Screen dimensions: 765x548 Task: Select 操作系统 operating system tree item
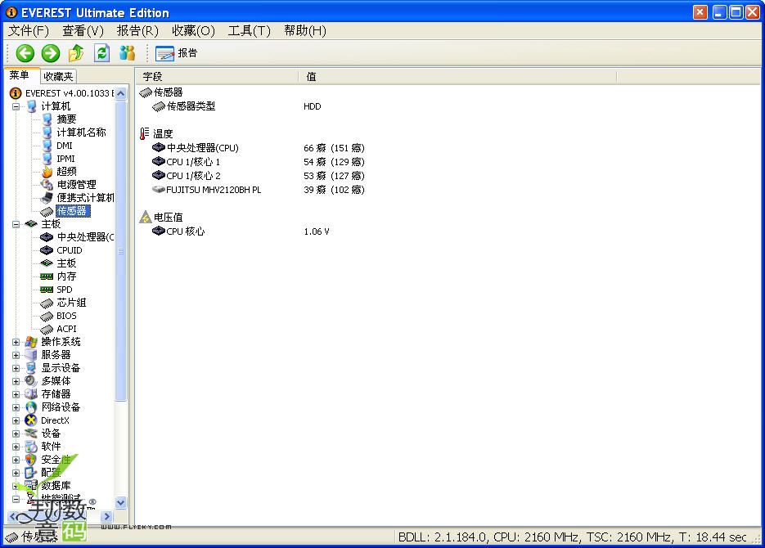[61, 342]
